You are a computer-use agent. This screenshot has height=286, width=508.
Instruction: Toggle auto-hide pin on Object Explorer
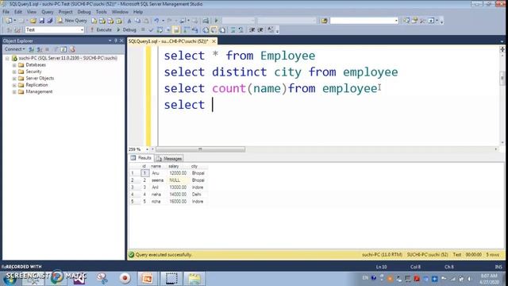coord(116,41)
